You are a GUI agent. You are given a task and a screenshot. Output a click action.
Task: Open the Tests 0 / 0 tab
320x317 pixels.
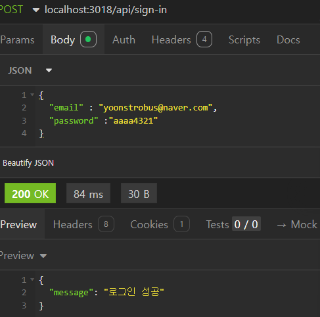coord(233,224)
